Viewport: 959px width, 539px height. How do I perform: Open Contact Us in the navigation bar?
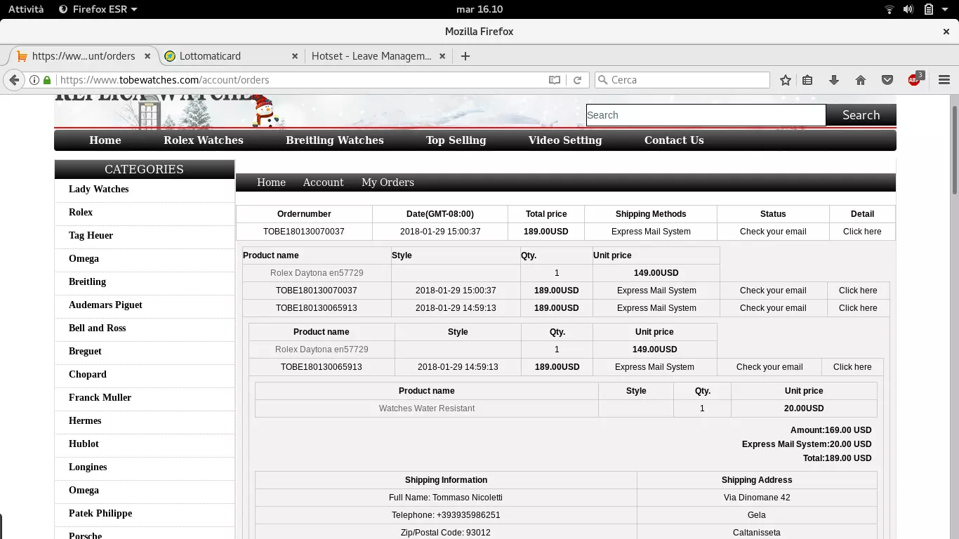click(674, 140)
